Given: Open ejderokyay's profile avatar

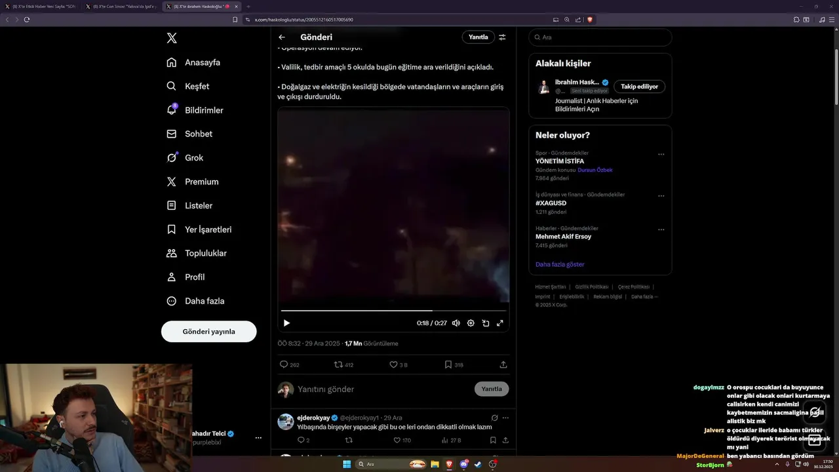Looking at the screenshot, I should tap(286, 422).
